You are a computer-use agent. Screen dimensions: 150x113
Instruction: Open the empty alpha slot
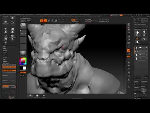tap(23, 40)
